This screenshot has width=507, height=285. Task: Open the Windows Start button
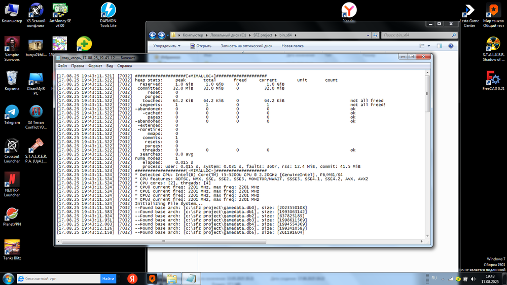point(8,278)
